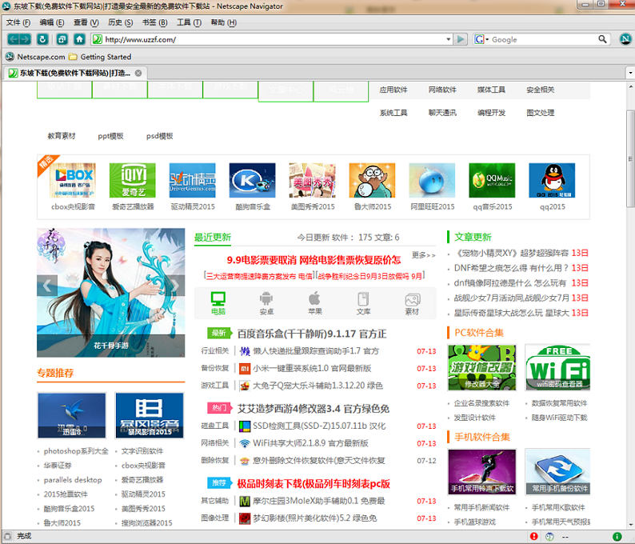Image resolution: width=635 pixels, height=544 pixels.
Task: Open the 编辑 menu
Action: point(51,22)
